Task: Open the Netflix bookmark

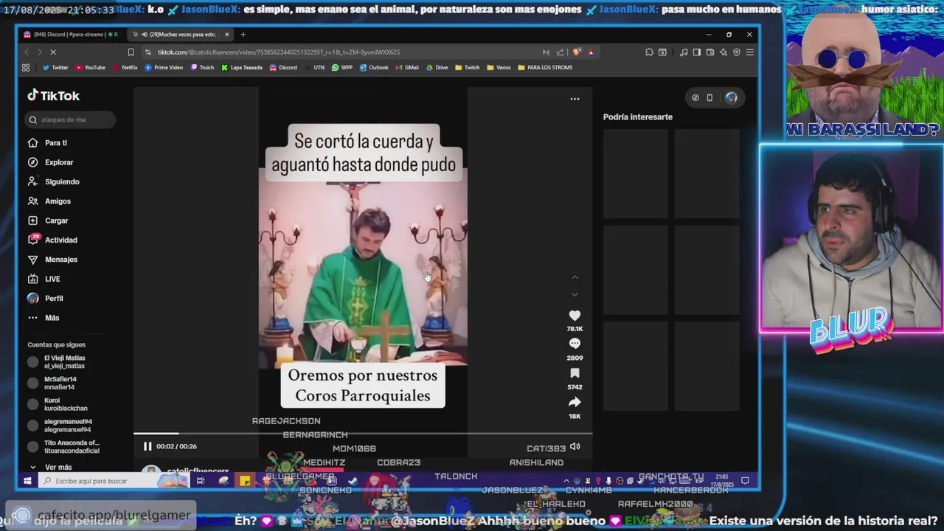Action: (125, 68)
